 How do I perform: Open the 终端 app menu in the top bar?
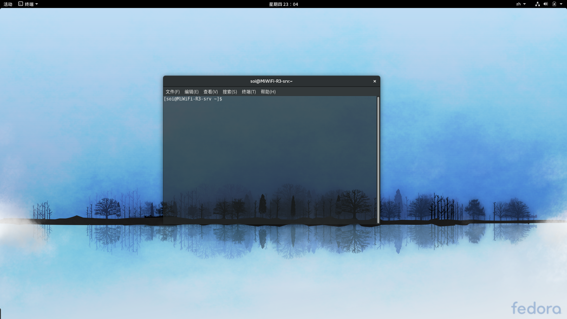tap(28, 4)
